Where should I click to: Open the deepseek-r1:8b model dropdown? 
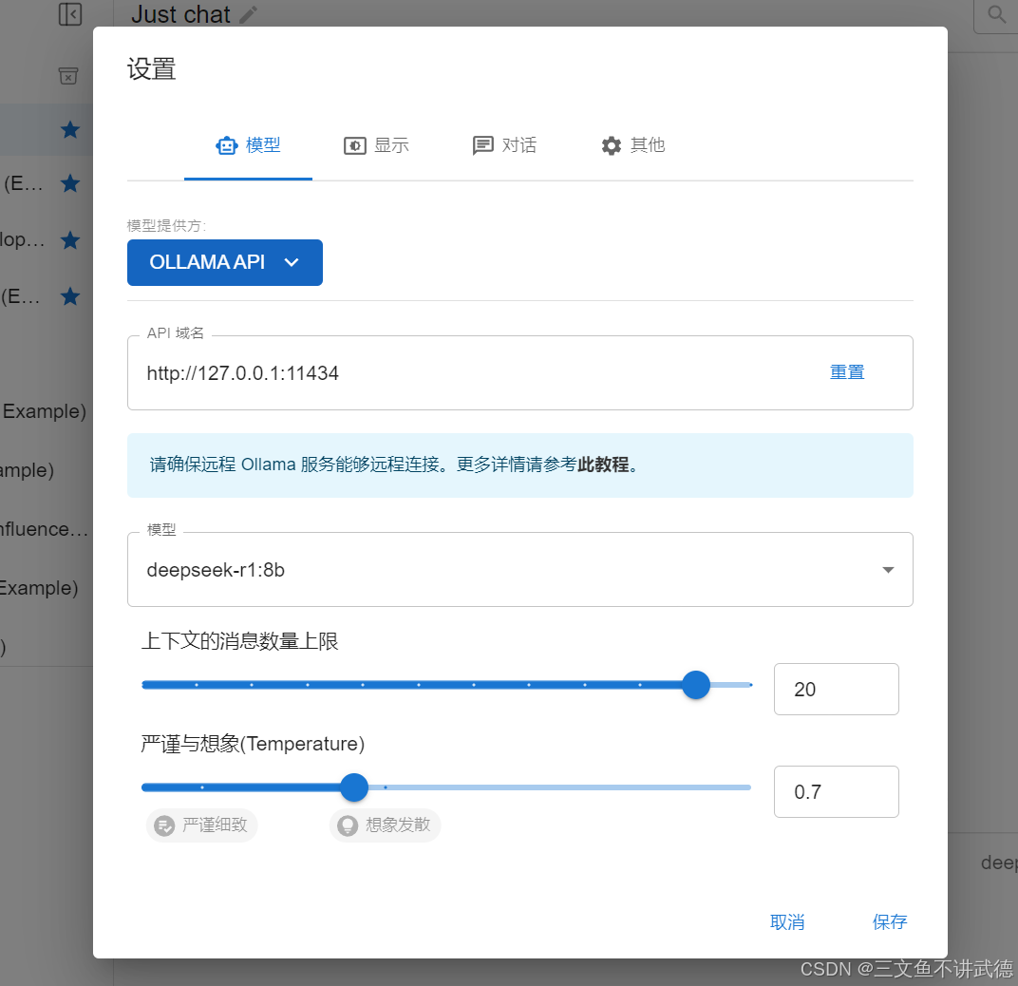point(520,570)
